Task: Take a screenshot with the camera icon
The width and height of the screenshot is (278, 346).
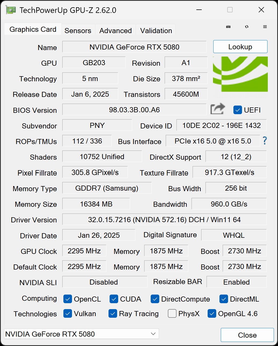Action: [228, 27]
